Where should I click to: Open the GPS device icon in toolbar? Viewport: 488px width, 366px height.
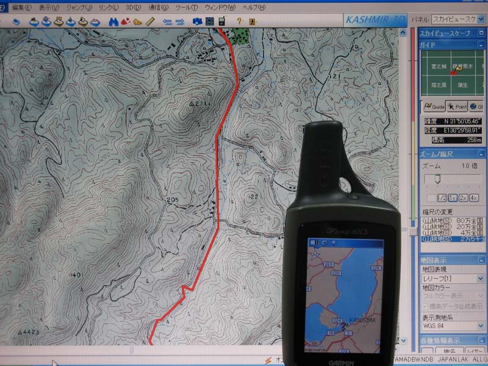(221, 22)
